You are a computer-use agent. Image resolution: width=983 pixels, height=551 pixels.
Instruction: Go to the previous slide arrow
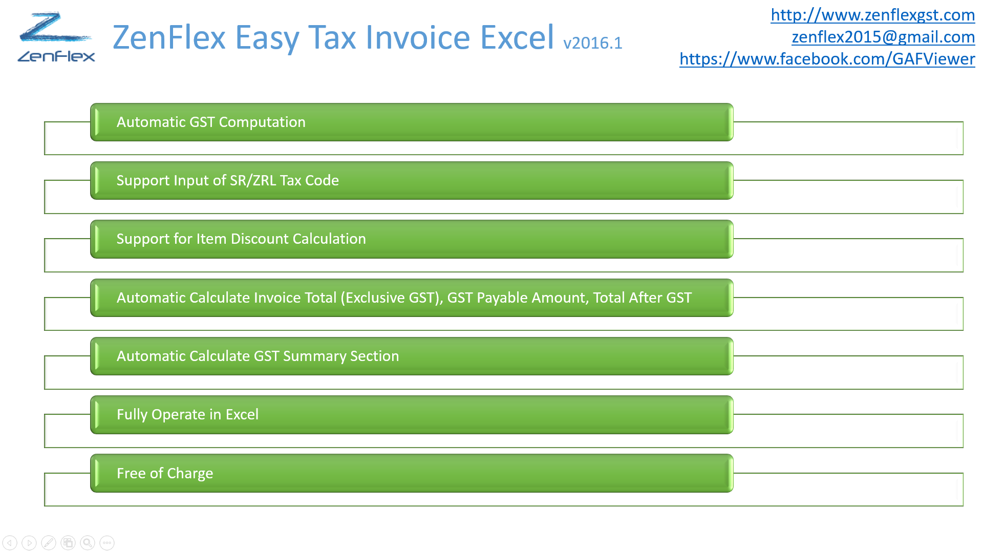(10, 542)
